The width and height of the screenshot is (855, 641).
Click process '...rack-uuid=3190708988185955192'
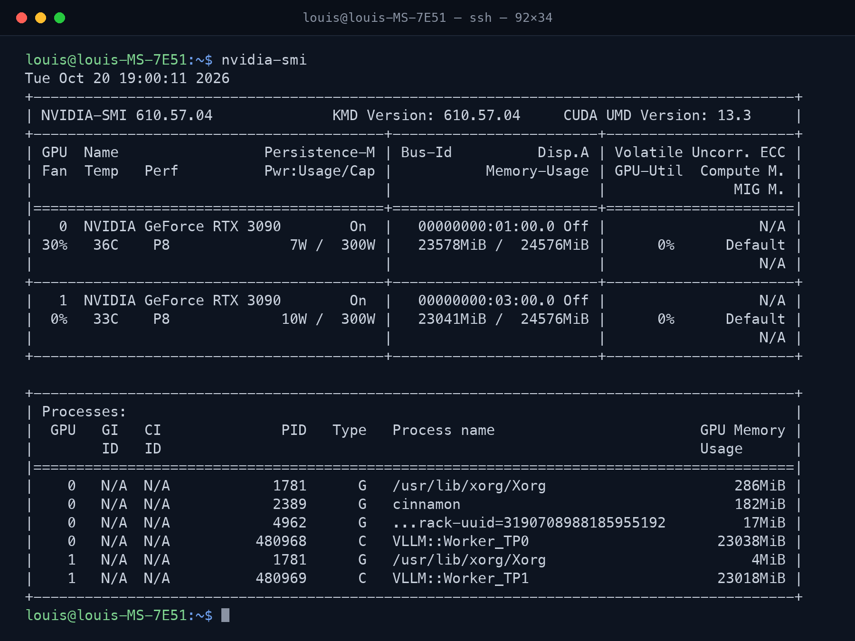pyautogui.click(x=529, y=523)
